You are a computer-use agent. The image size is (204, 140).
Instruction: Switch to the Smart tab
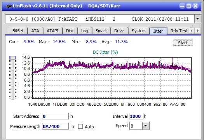101,31
